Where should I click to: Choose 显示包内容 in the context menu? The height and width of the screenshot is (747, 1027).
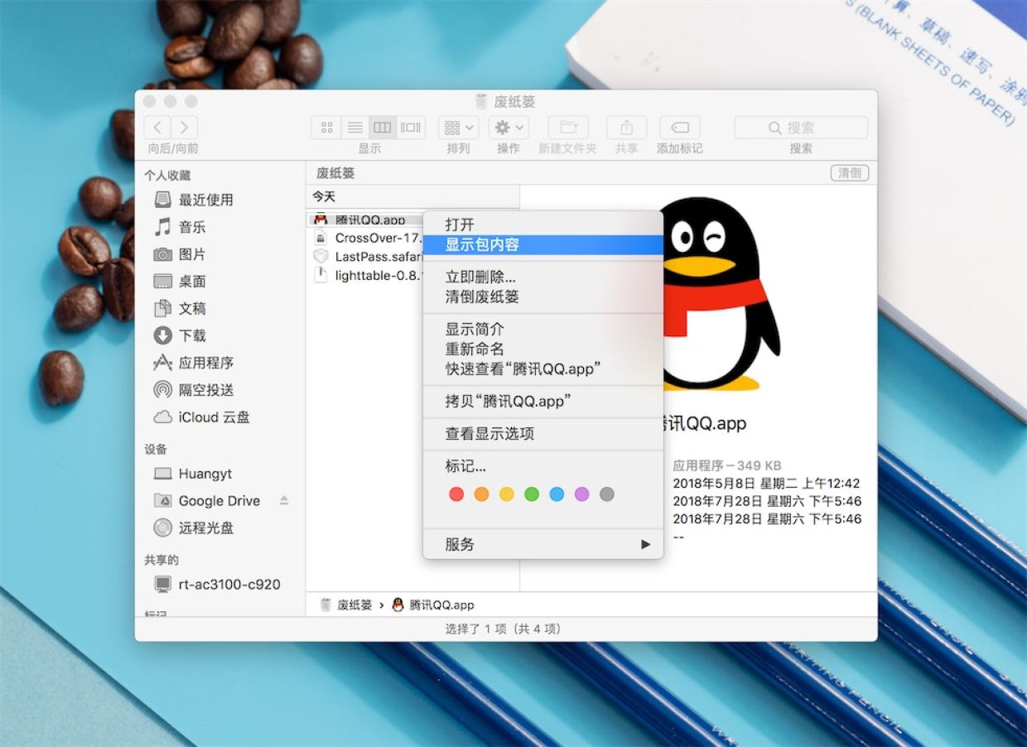point(543,245)
